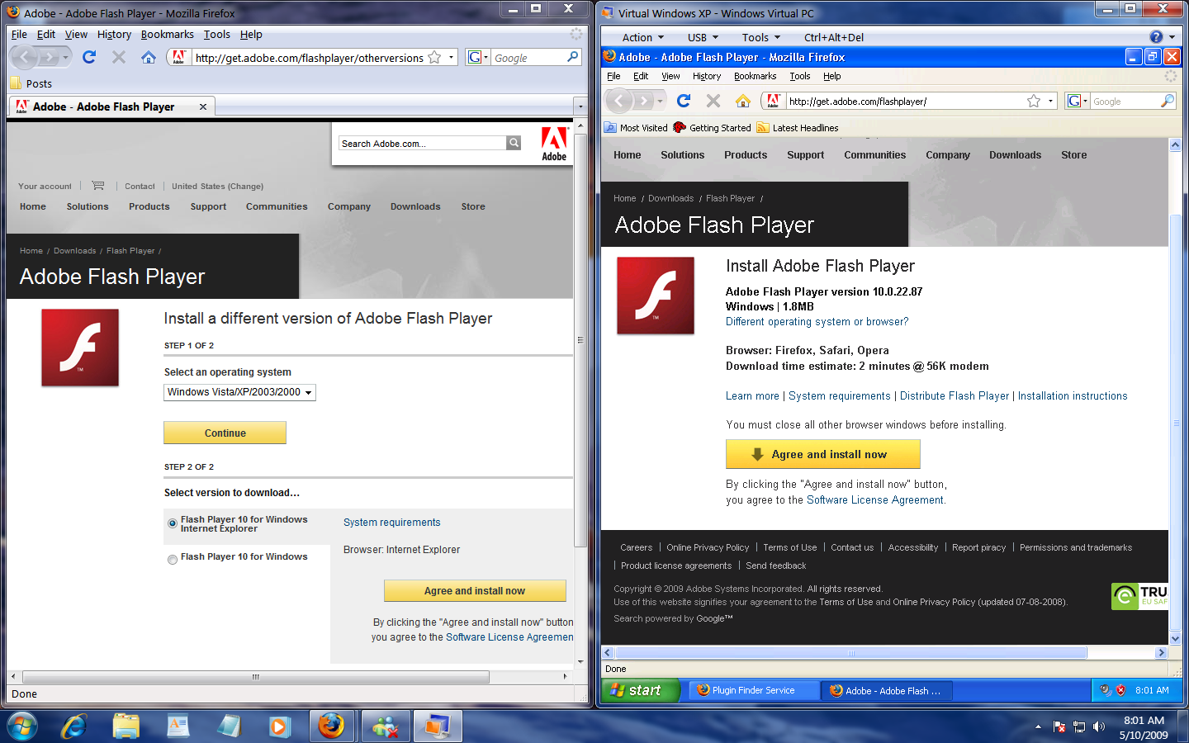Open the Virtual PC Tools dropdown

pos(760,37)
